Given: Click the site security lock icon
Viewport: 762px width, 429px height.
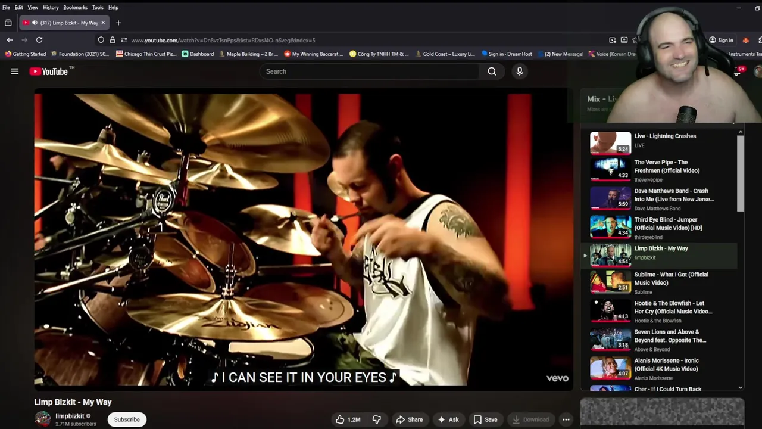Looking at the screenshot, I should (113, 40).
